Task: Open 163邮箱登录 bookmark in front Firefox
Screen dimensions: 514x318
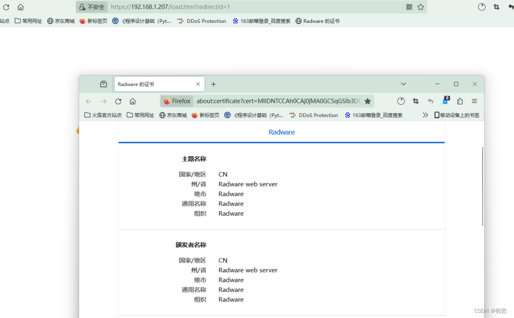Action: pyautogui.click(x=374, y=115)
